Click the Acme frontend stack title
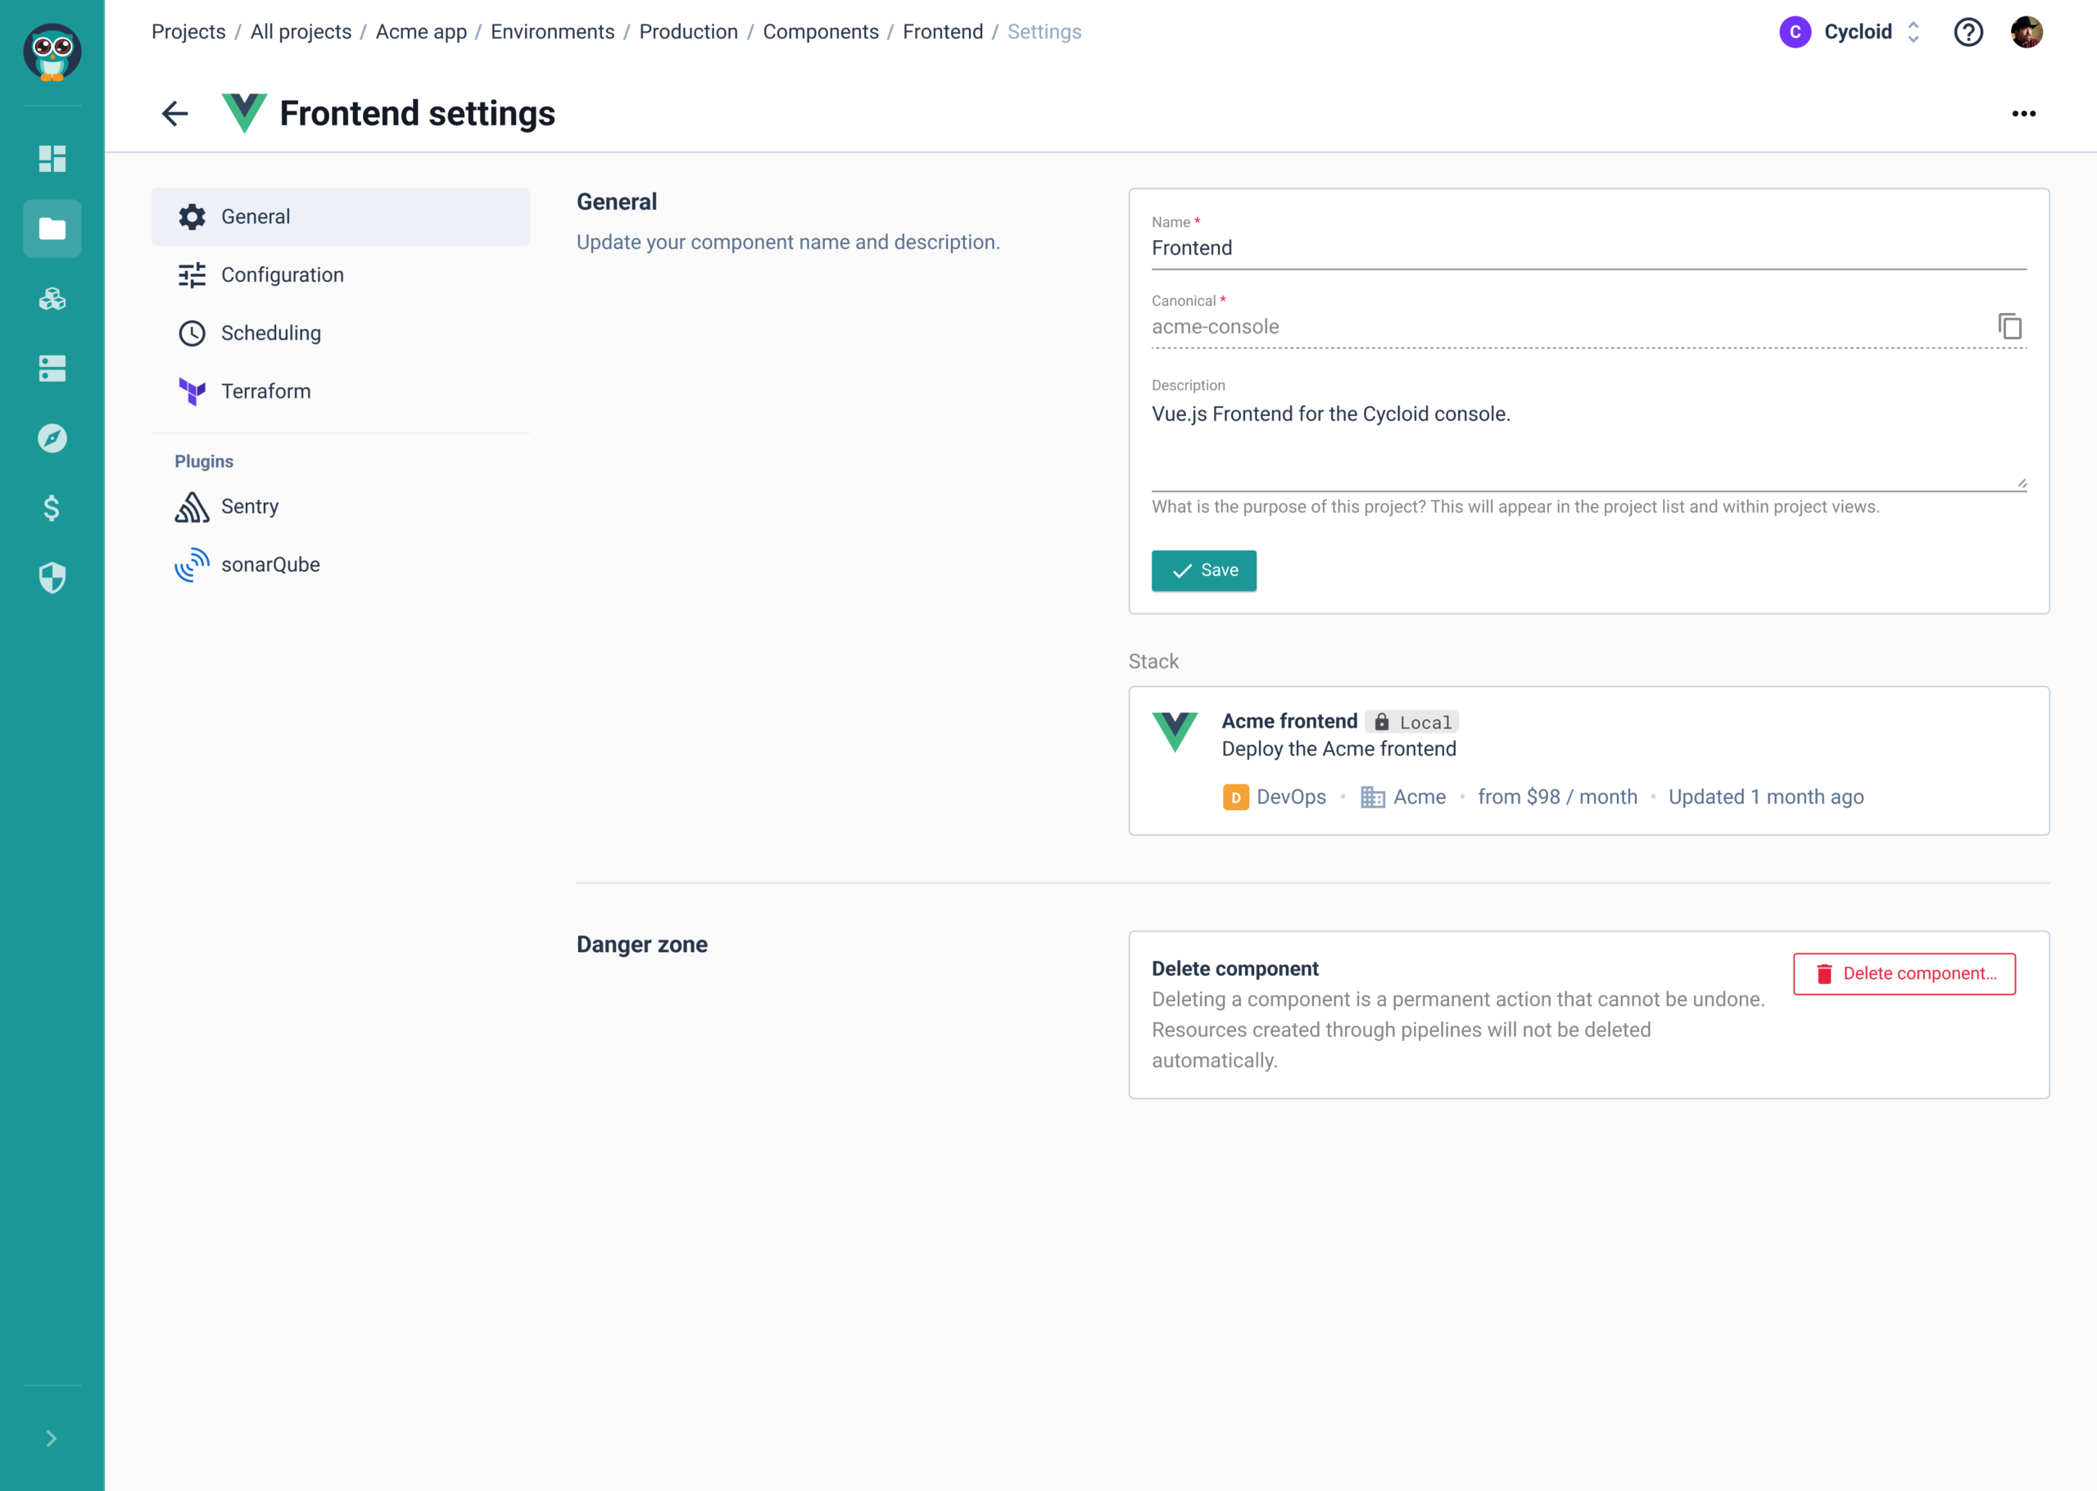 (1289, 721)
